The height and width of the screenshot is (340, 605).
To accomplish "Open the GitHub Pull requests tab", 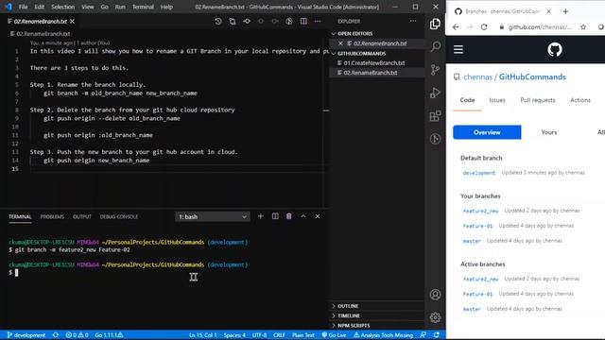I will pos(538,100).
